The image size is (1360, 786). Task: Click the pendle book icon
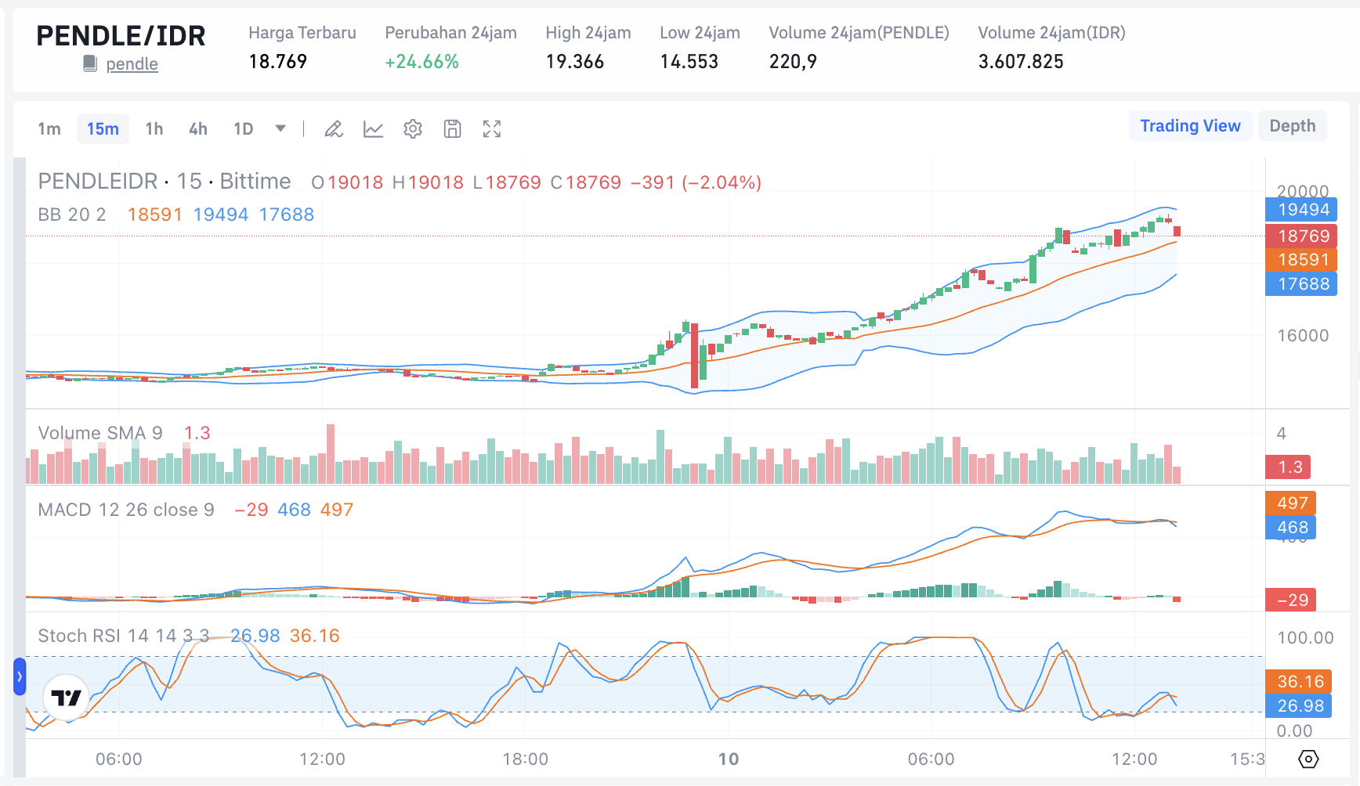[90, 64]
